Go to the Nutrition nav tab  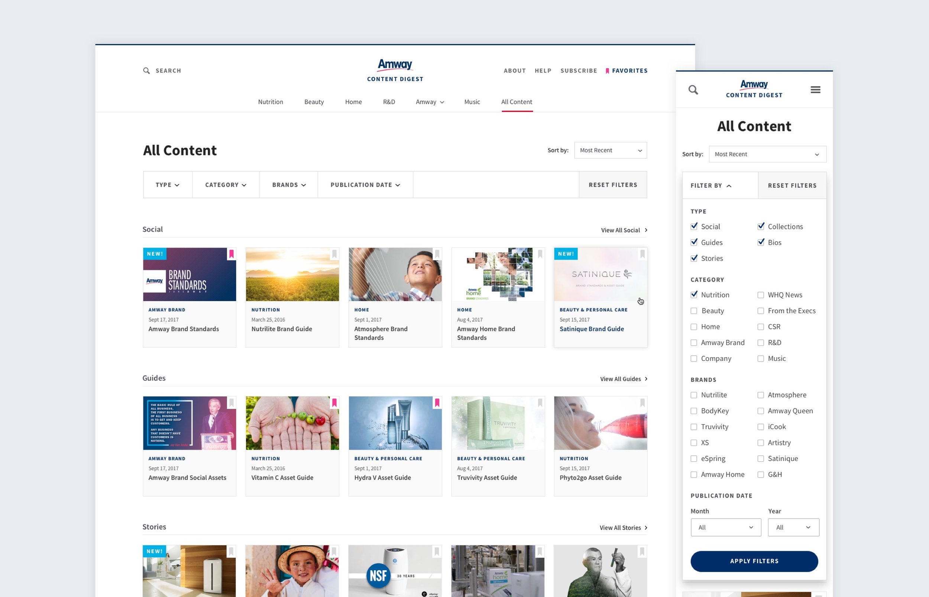click(271, 102)
